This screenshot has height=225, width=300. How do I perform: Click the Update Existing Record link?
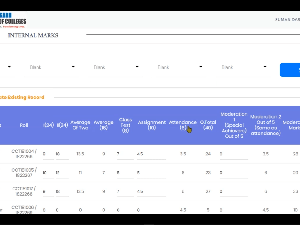22,97
